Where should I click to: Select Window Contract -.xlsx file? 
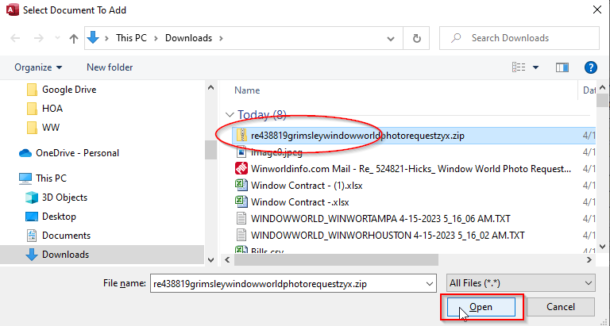(x=299, y=202)
